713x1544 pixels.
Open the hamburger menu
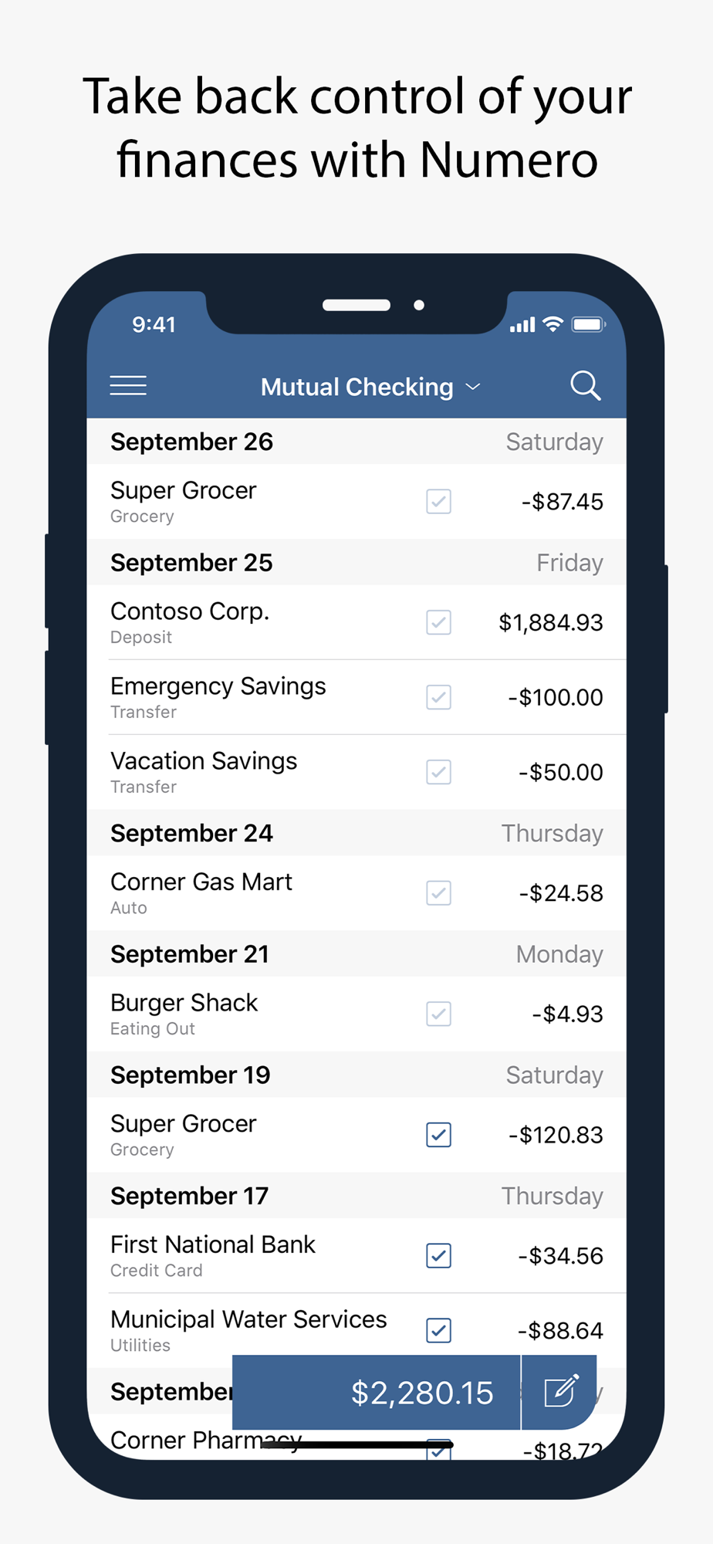(x=128, y=385)
